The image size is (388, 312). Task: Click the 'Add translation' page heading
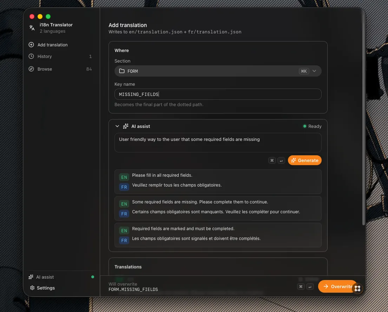click(128, 25)
